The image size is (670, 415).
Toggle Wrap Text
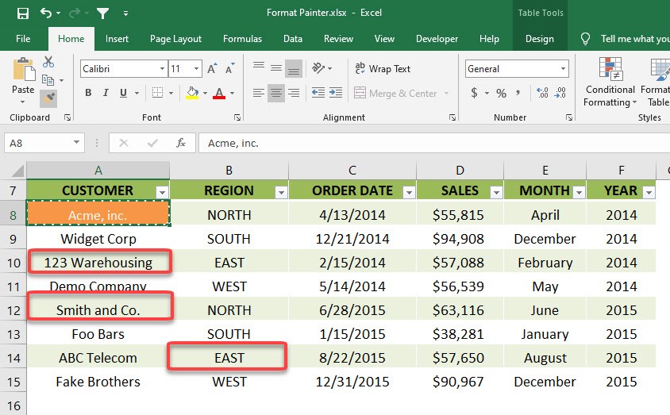pos(383,68)
